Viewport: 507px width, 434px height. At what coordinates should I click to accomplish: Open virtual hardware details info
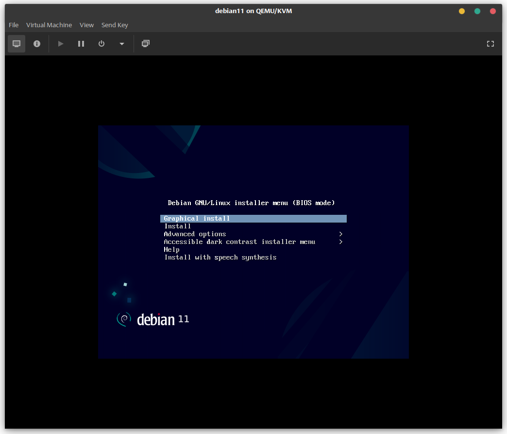pos(37,44)
